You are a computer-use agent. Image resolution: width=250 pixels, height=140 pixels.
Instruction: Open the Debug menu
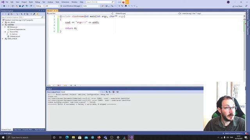point(37,2)
